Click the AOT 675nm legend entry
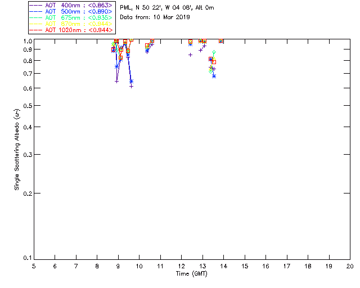 click(x=71, y=17)
